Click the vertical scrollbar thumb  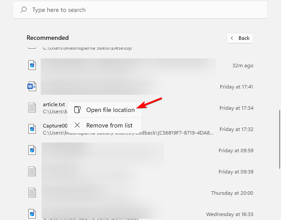280,139
